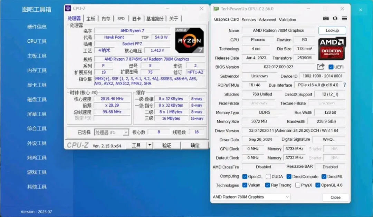
Task: Click the GPU Name field AMD Radeon 780M Graphics
Action: coord(278,30)
